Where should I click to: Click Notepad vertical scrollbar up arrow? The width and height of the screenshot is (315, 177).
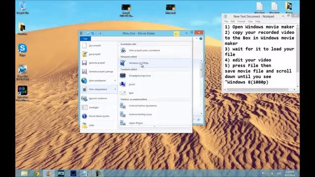(297, 26)
